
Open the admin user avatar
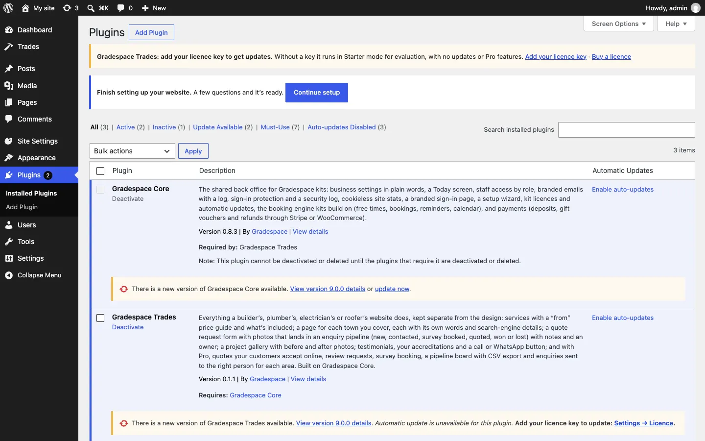click(x=696, y=8)
